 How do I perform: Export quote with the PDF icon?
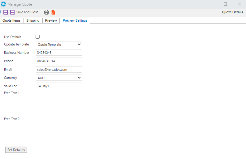coord(53,12)
